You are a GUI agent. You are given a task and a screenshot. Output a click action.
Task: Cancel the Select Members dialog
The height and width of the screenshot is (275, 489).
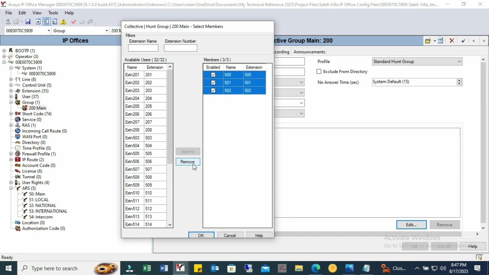tap(230, 235)
